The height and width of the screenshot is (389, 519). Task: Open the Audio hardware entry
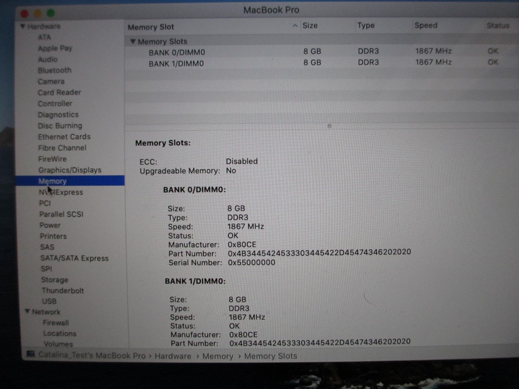pos(48,60)
